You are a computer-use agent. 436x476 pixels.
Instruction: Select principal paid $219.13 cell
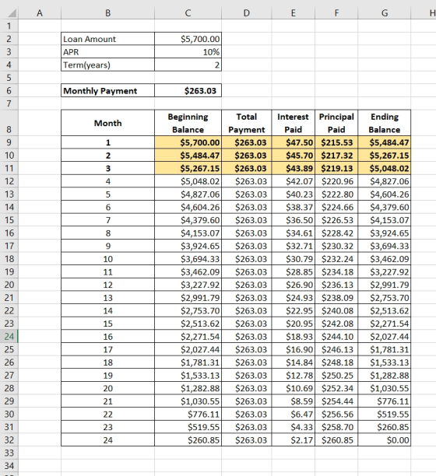click(x=336, y=168)
